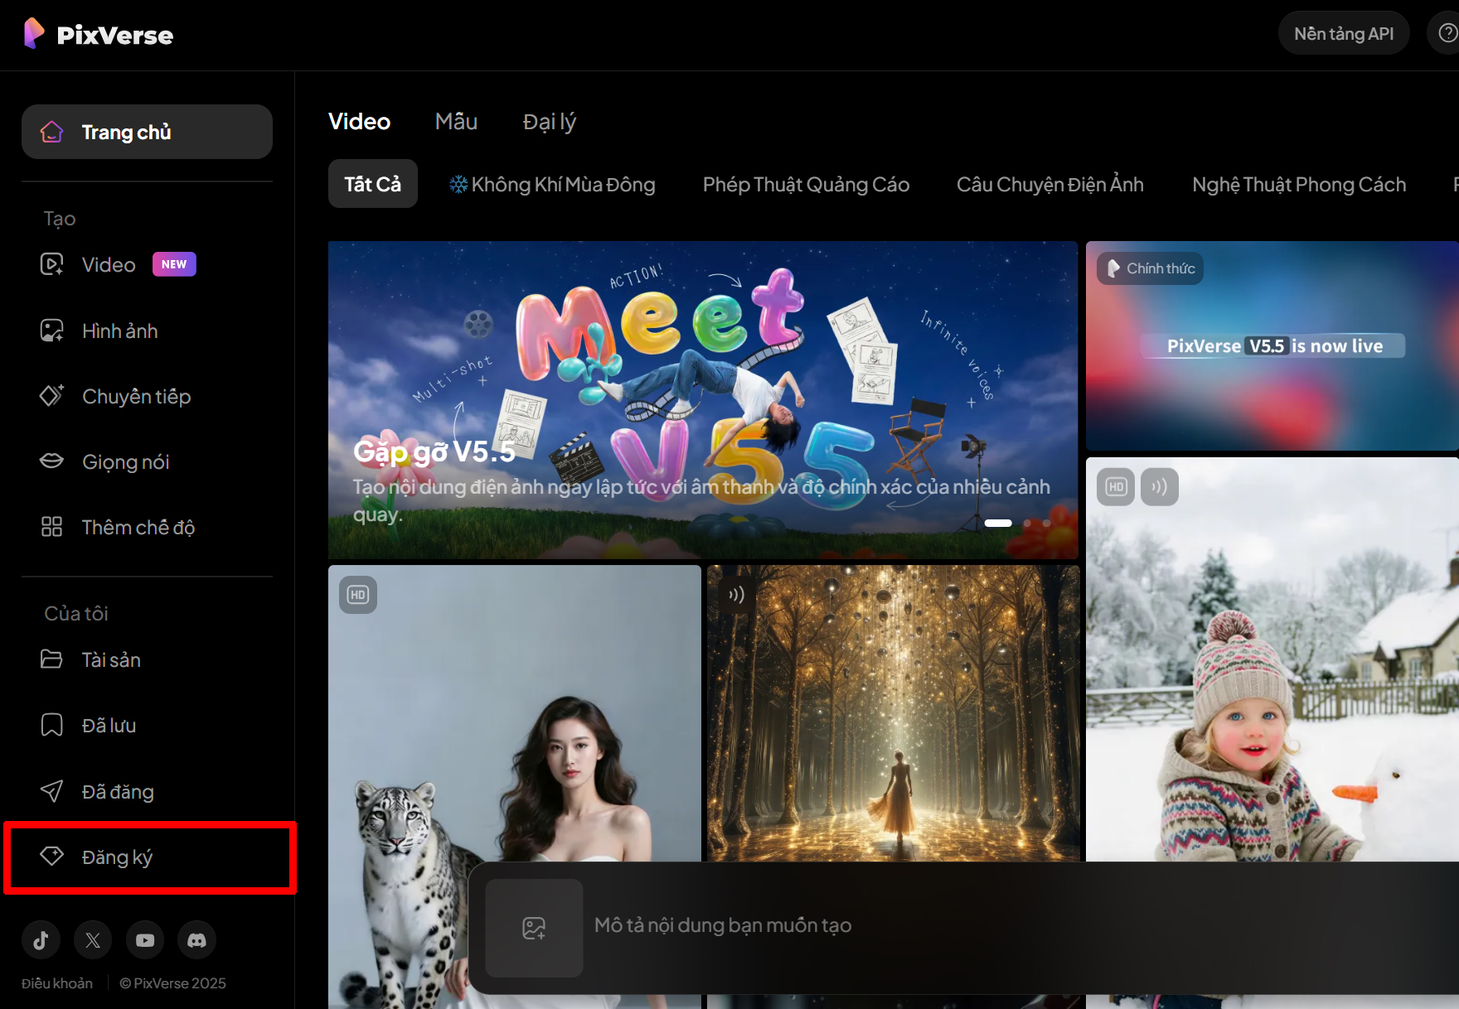1459x1009 pixels.
Task: Click the help question mark icon
Action: pyautogui.click(x=1447, y=33)
